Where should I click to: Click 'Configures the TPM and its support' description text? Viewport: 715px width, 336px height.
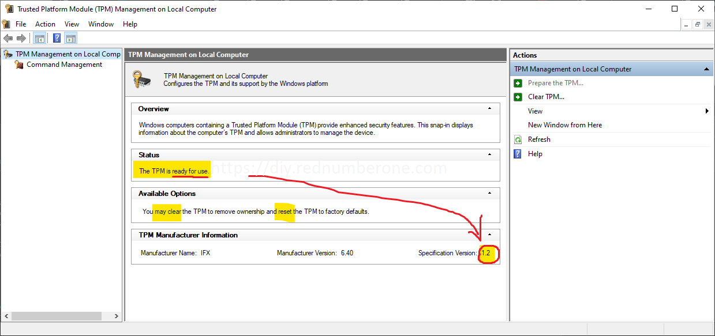[x=246, y=84]
